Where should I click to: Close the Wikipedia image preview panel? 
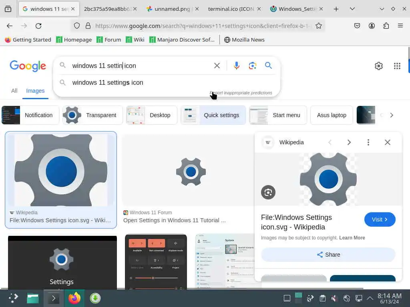click(x=387, y=142)
